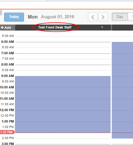Click the 10:00 AM time label
133x145 pixels.
(7, 87)
